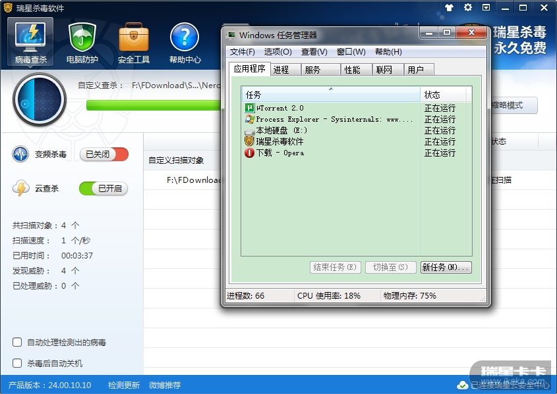Click the 变频杀毒 pulse icon

[20, 154]
